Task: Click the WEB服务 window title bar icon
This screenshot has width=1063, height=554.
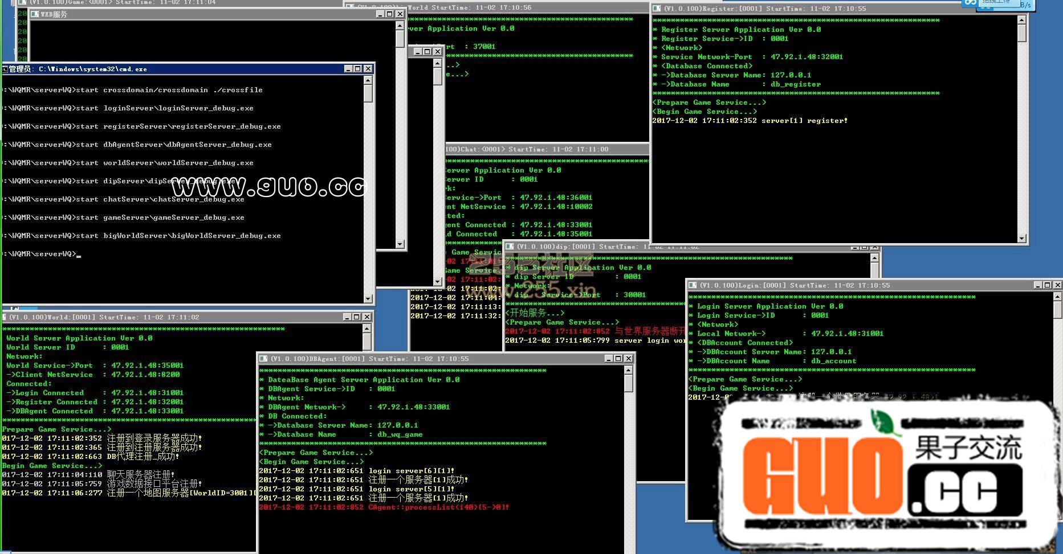Action: [35, 14]
